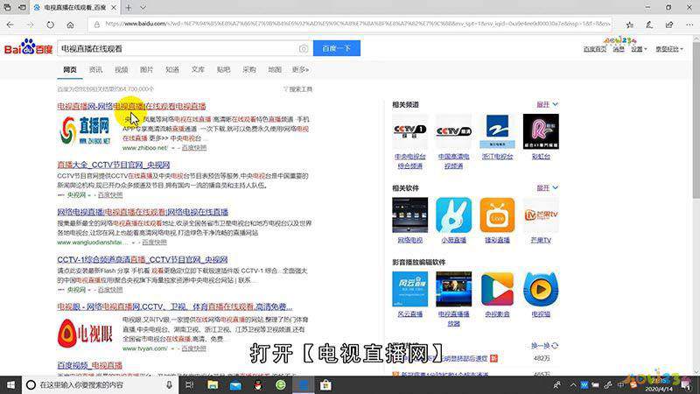Open Task View on the taskbar
This screenshot has height=394, width=700.
[189, 385]
